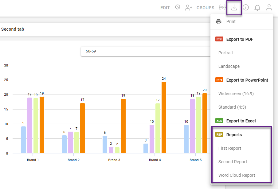Open the GROUPS link

coord(205,8)
